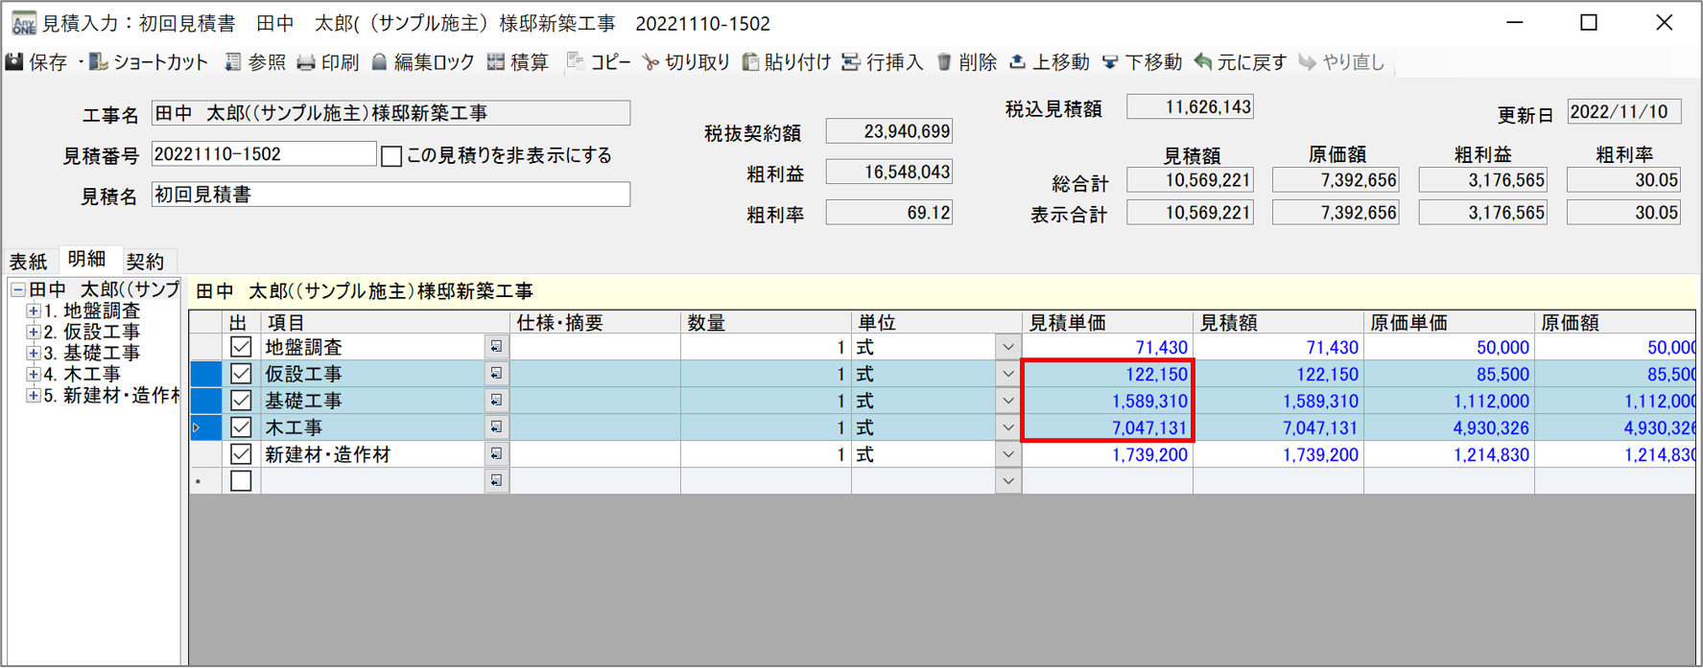Click the 貼り付け (Paste) icon
1703x668 pixels.
pos(751,62)
